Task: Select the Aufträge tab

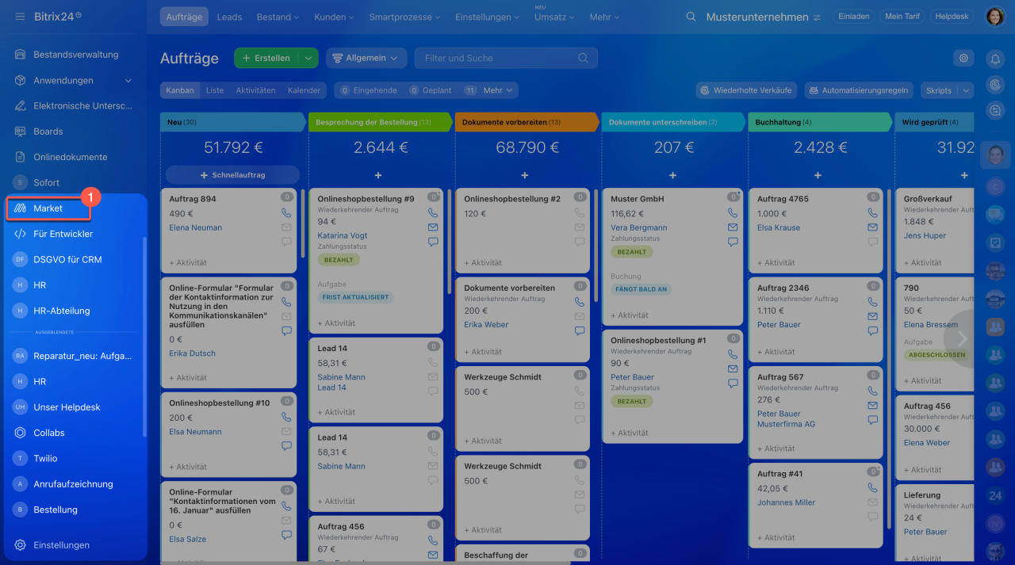Action: [185, 17]
